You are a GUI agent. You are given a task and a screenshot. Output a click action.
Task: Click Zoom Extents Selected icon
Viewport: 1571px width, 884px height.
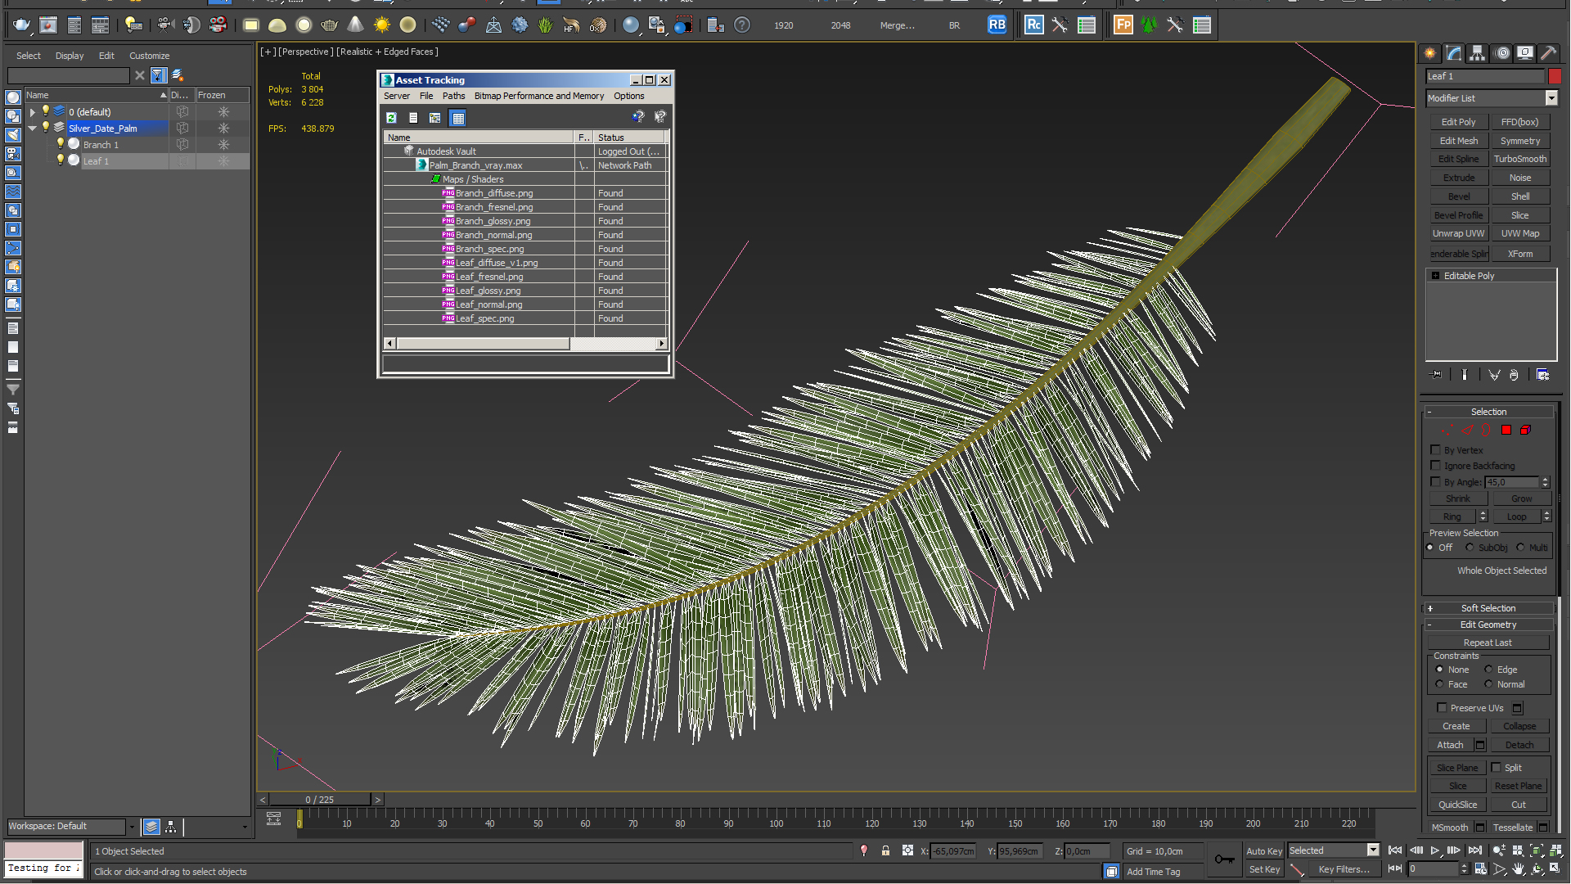pyautogui.click(x=1537, y=851)
